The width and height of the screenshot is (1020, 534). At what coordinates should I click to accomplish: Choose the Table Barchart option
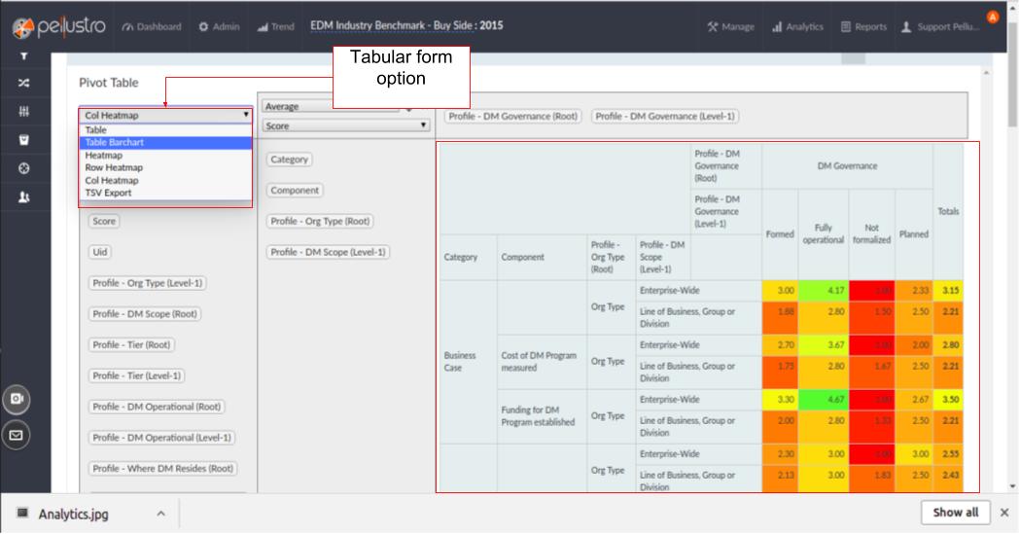[166, 142]
